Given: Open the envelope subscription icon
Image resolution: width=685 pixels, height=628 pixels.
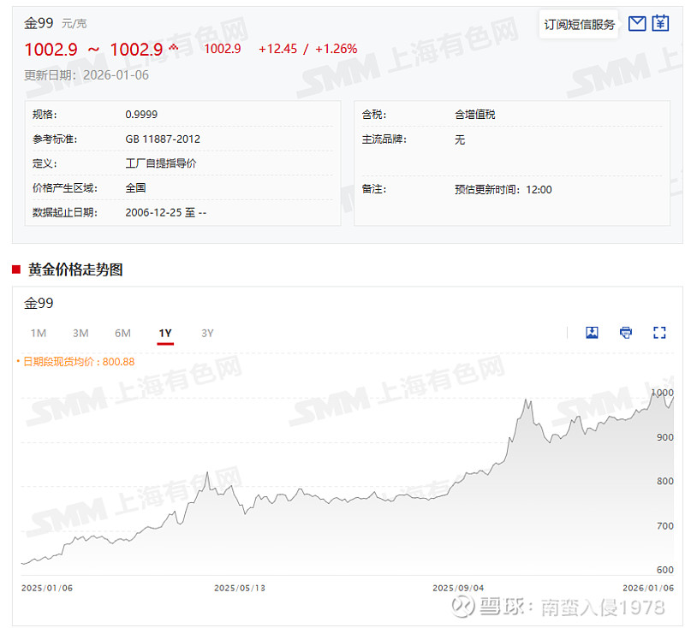Looking at the screenshot, I should tap(636, 23).
